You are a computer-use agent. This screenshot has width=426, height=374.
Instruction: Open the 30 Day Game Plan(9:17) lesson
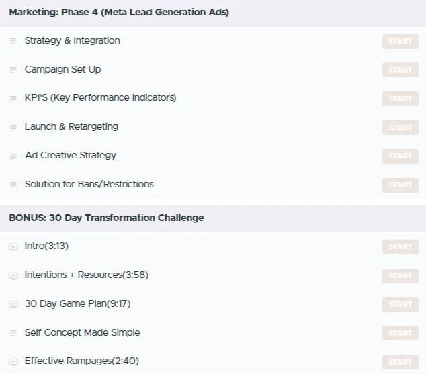tap(77, 303)
